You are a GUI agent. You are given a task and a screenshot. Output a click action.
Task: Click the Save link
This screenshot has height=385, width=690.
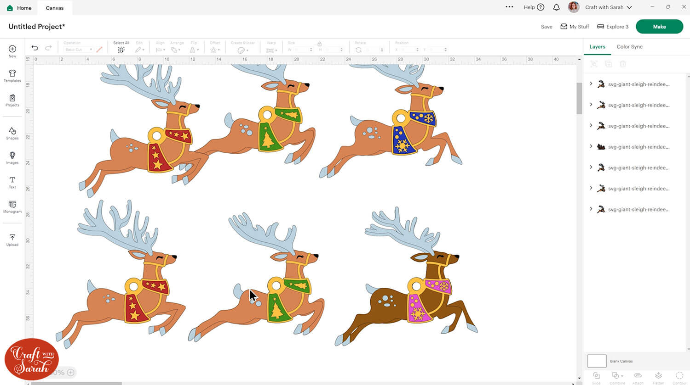click(546, 27)
